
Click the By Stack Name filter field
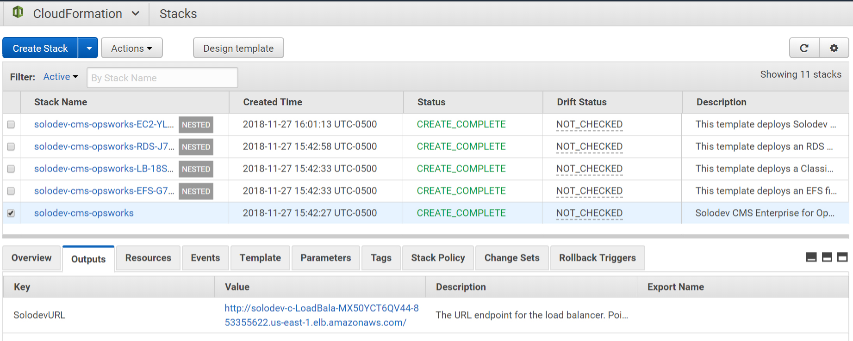tap(162, 78)
